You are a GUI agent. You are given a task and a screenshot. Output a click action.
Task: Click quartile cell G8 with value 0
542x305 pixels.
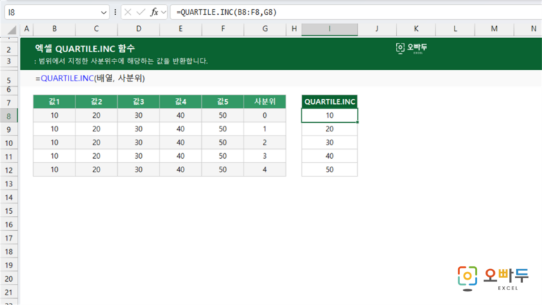[x=265, y=116]
